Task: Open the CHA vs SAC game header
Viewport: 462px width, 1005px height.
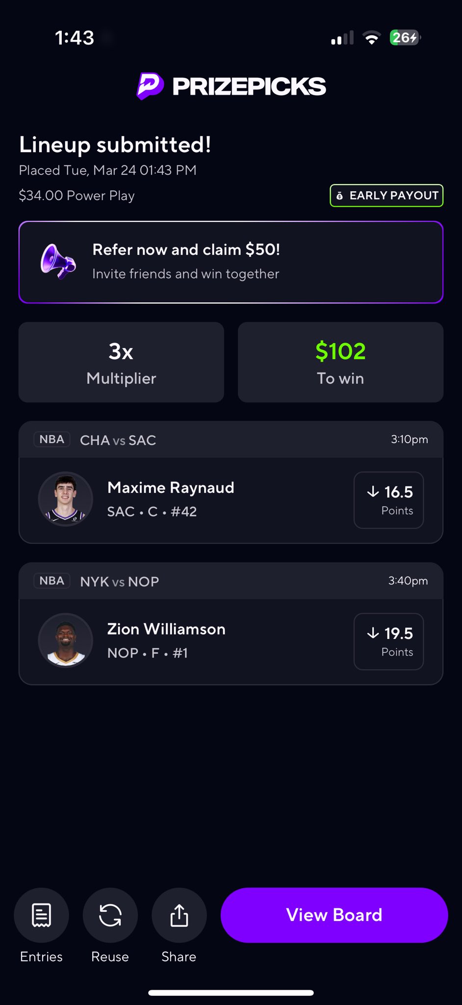Action: [x=231, y=440]
